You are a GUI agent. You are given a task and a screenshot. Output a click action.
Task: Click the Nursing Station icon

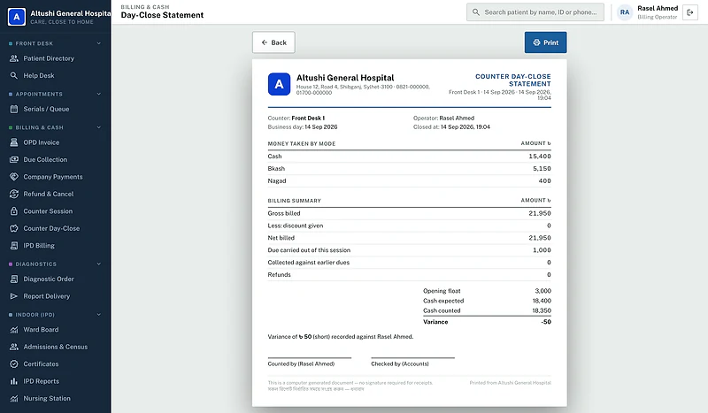(14, 398)
